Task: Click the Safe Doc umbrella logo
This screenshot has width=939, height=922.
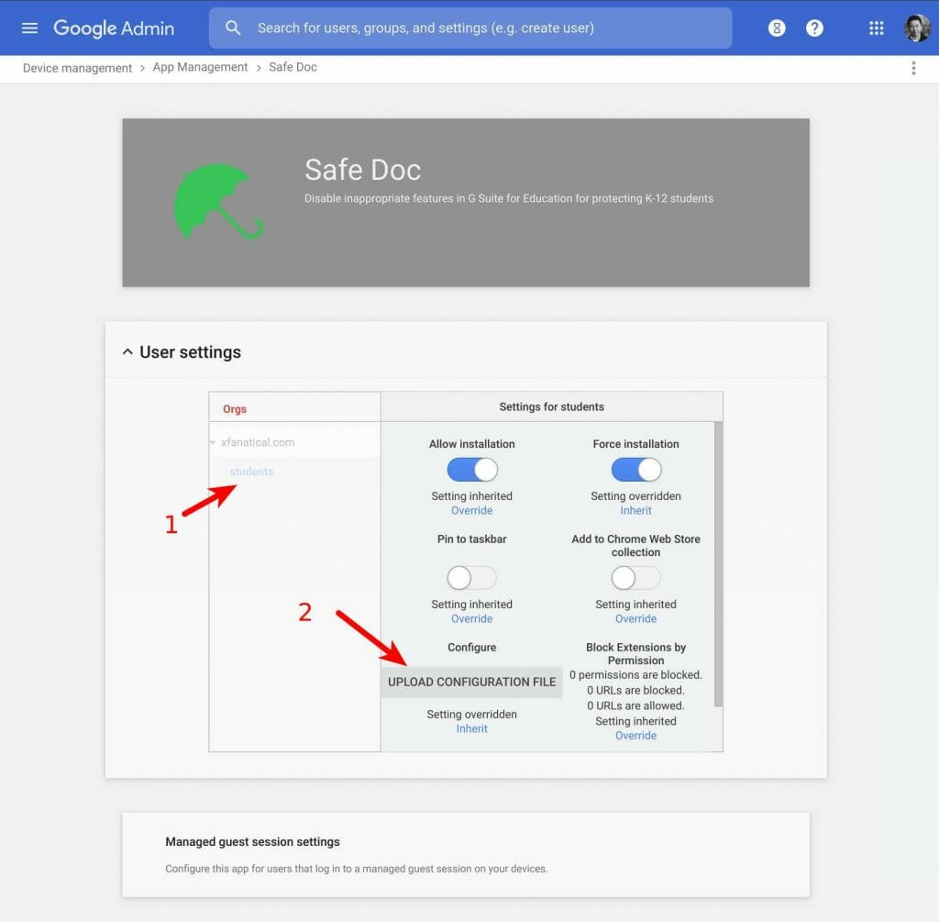Action: click(x=217, y=202)
